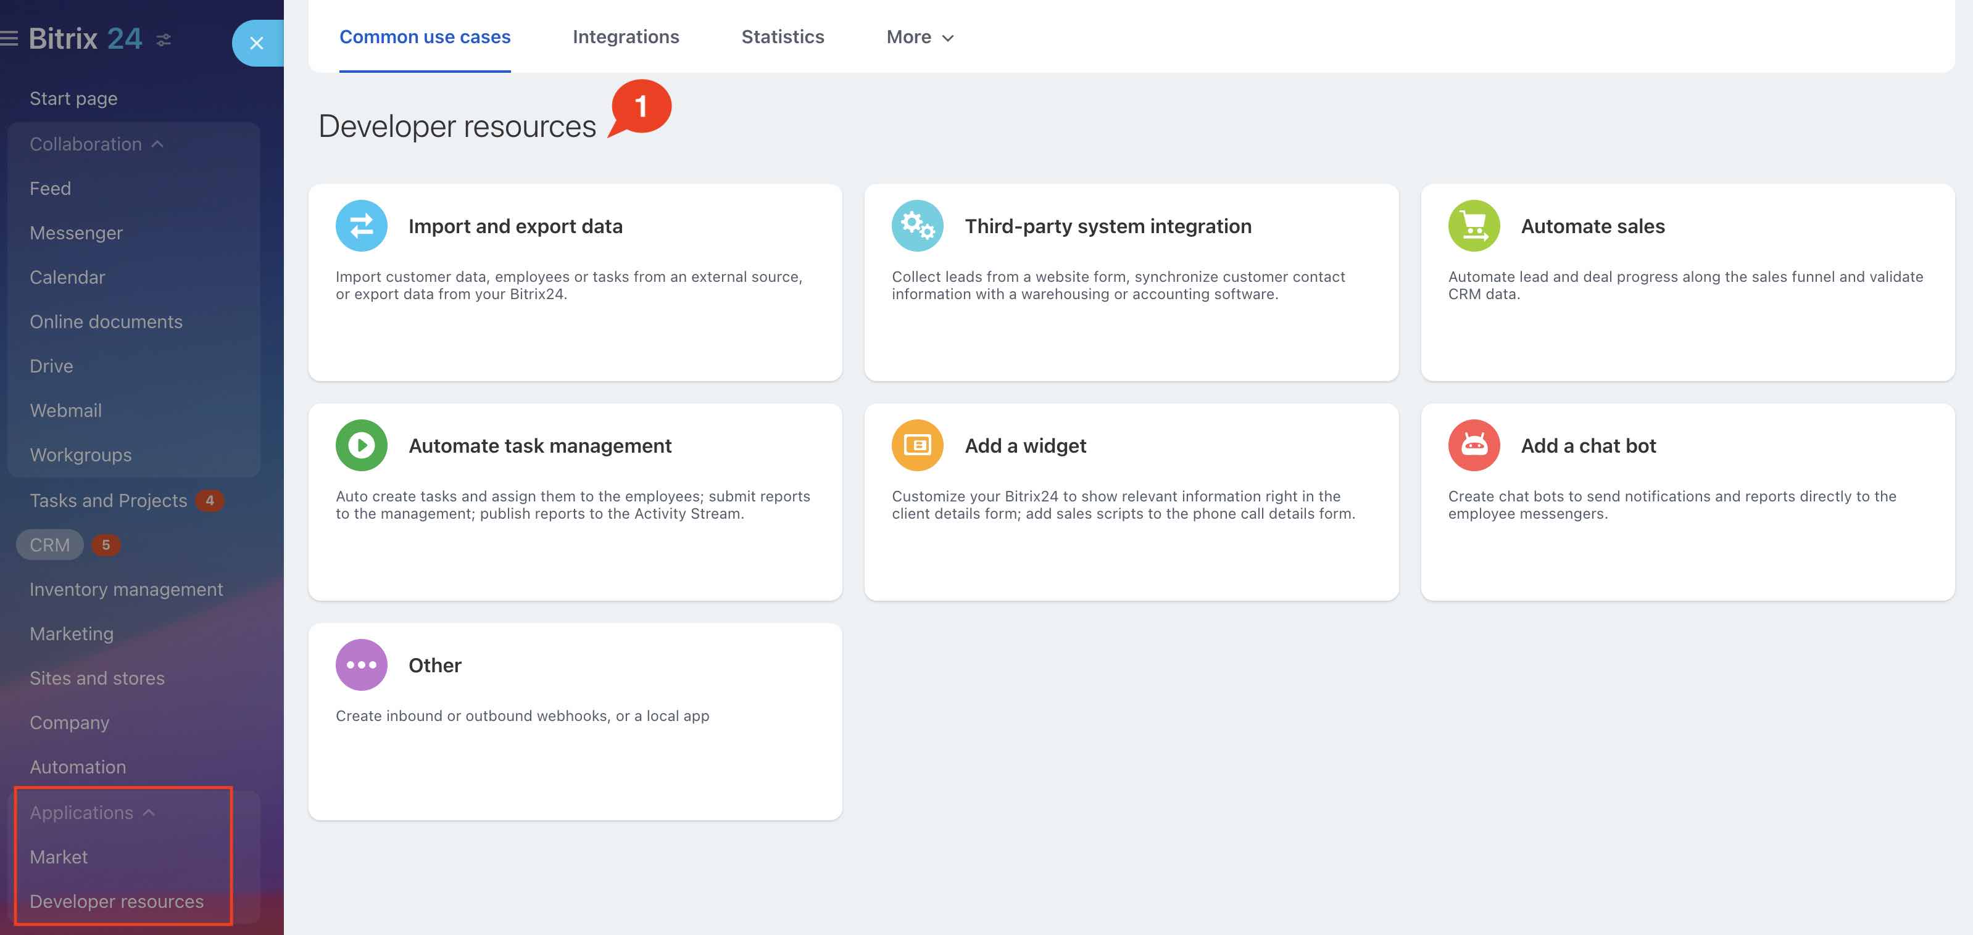Open Market from sidebar
The image size is (1973, 935).
point(58,857)
